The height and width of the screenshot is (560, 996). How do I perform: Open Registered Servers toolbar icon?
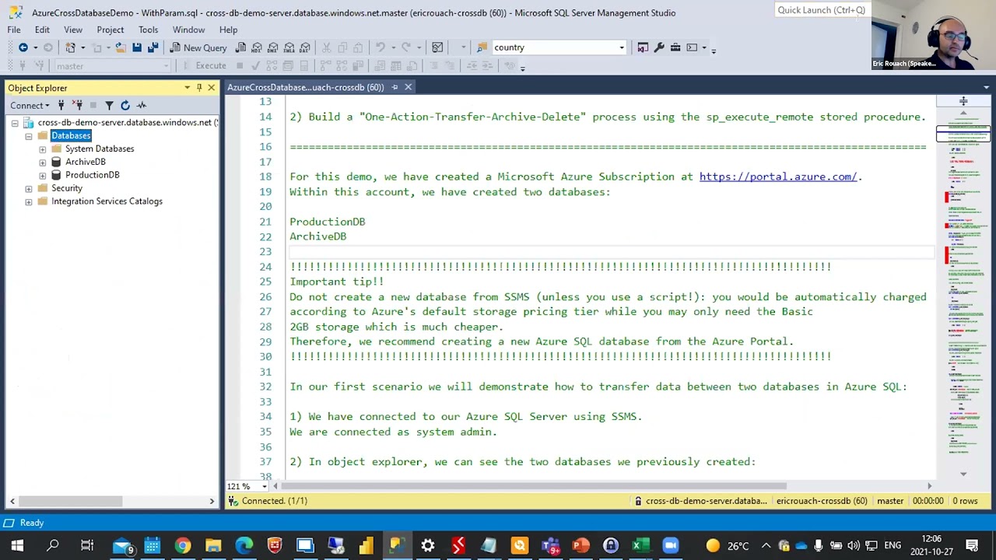coord(643,47)
